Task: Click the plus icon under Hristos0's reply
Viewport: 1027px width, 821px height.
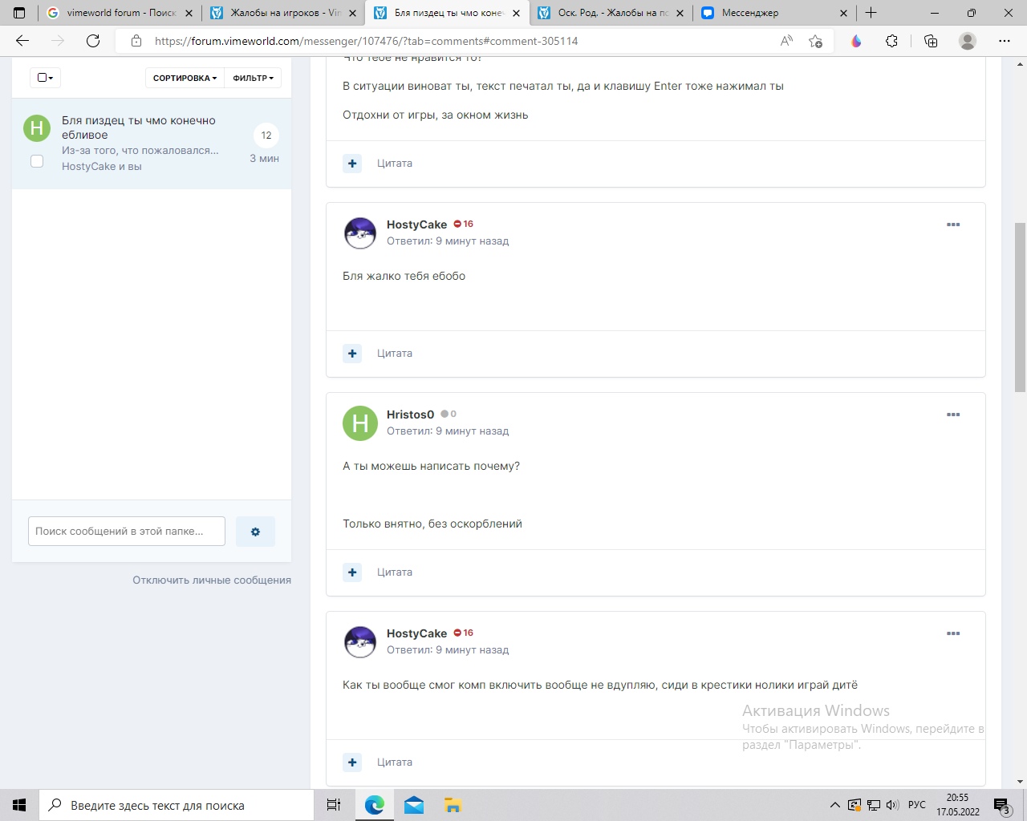Action: [x=352, y=572]
